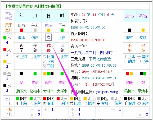The height and width of the screenshot is (120, 153).
Task: Click the 大溪水 nayin label
Action: click(62, 91)
